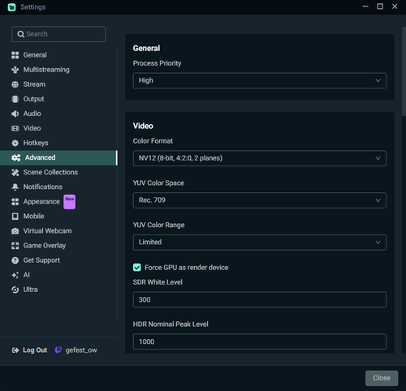Click the Mobile device icon
This screenshot has height=391, width=406.
[x=15, y=217]
